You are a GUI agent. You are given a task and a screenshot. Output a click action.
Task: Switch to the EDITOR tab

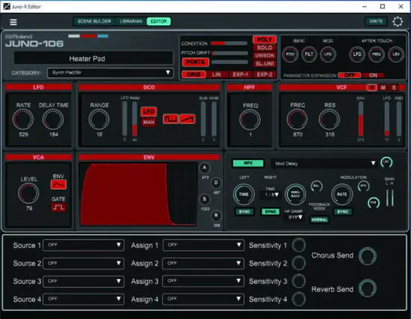click(159, 21)
